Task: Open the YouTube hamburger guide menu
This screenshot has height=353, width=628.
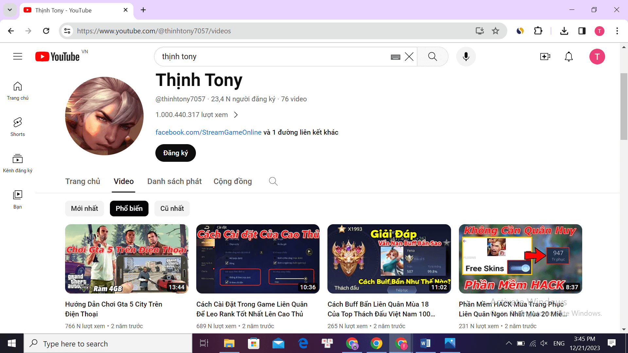Action: coord(18,57)
